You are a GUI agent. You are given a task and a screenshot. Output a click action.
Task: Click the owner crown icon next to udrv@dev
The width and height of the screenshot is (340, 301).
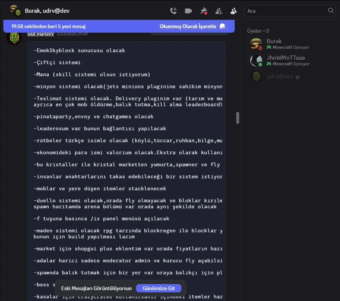tap(297, 77)
